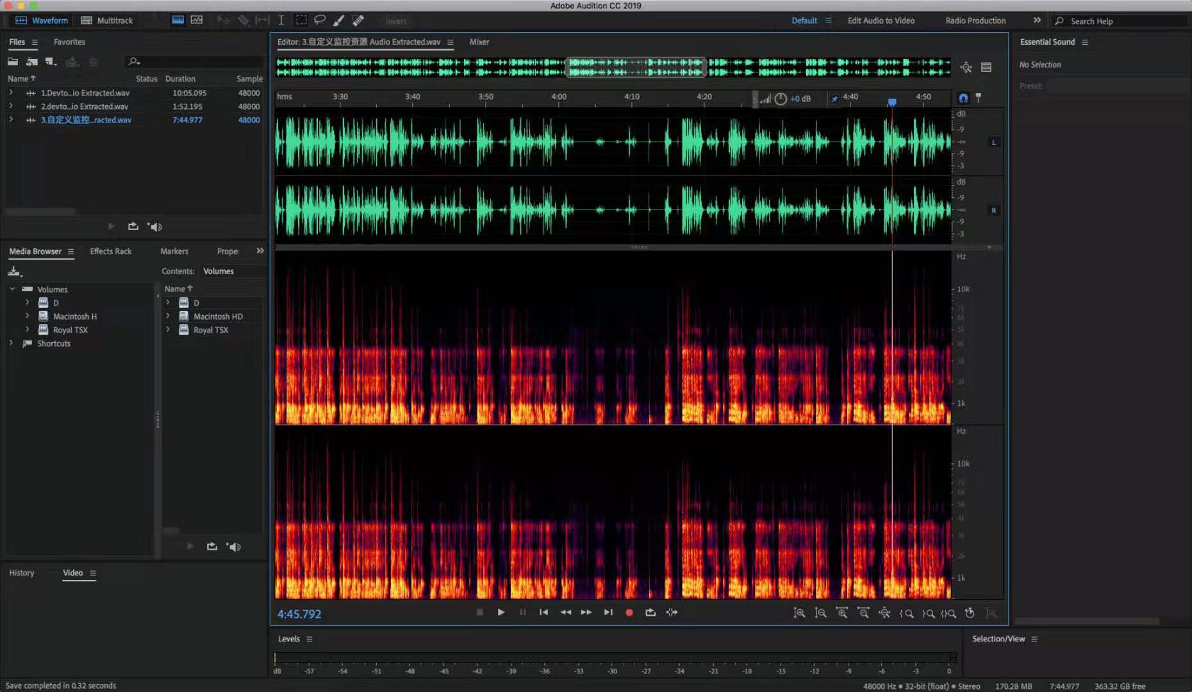Toggle the left channel L button
Viewport: 1192px width, 692px height.
coord(993,142)
